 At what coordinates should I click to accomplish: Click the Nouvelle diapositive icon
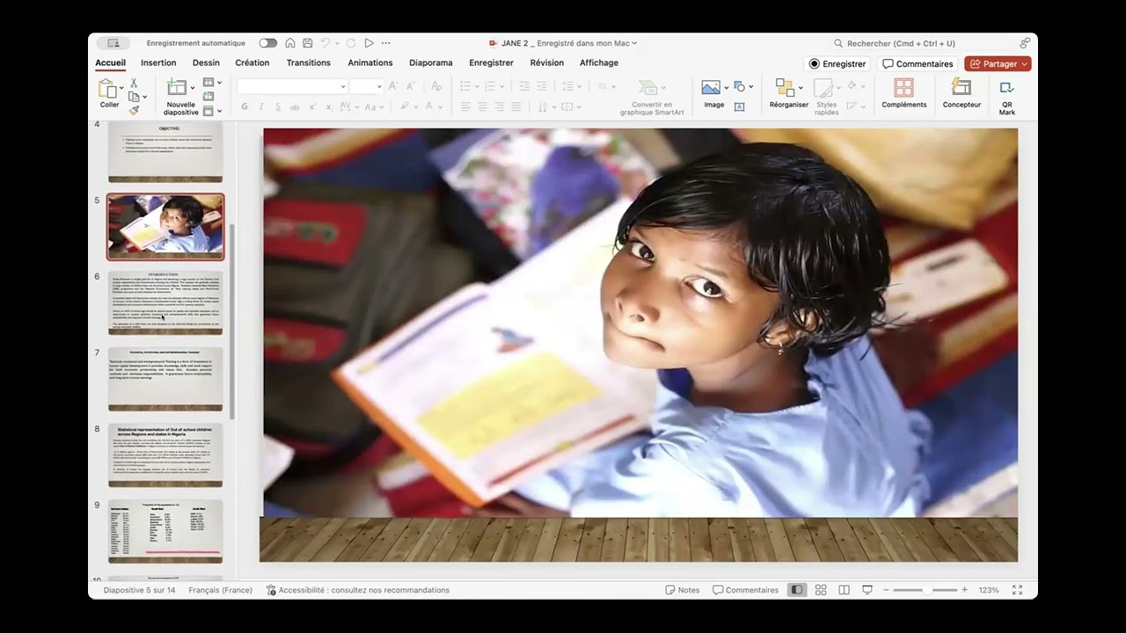pos(177,88)
